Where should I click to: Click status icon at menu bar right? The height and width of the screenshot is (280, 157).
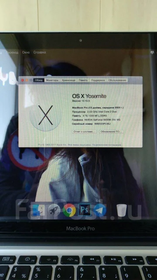[153, 52]
